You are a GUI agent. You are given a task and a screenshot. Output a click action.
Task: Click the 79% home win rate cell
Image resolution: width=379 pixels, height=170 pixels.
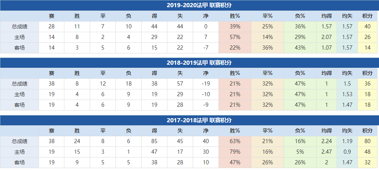(235, 152)
